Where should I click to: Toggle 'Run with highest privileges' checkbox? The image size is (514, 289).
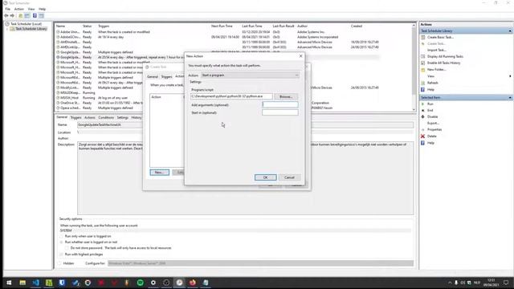click(x=61, y=254)
